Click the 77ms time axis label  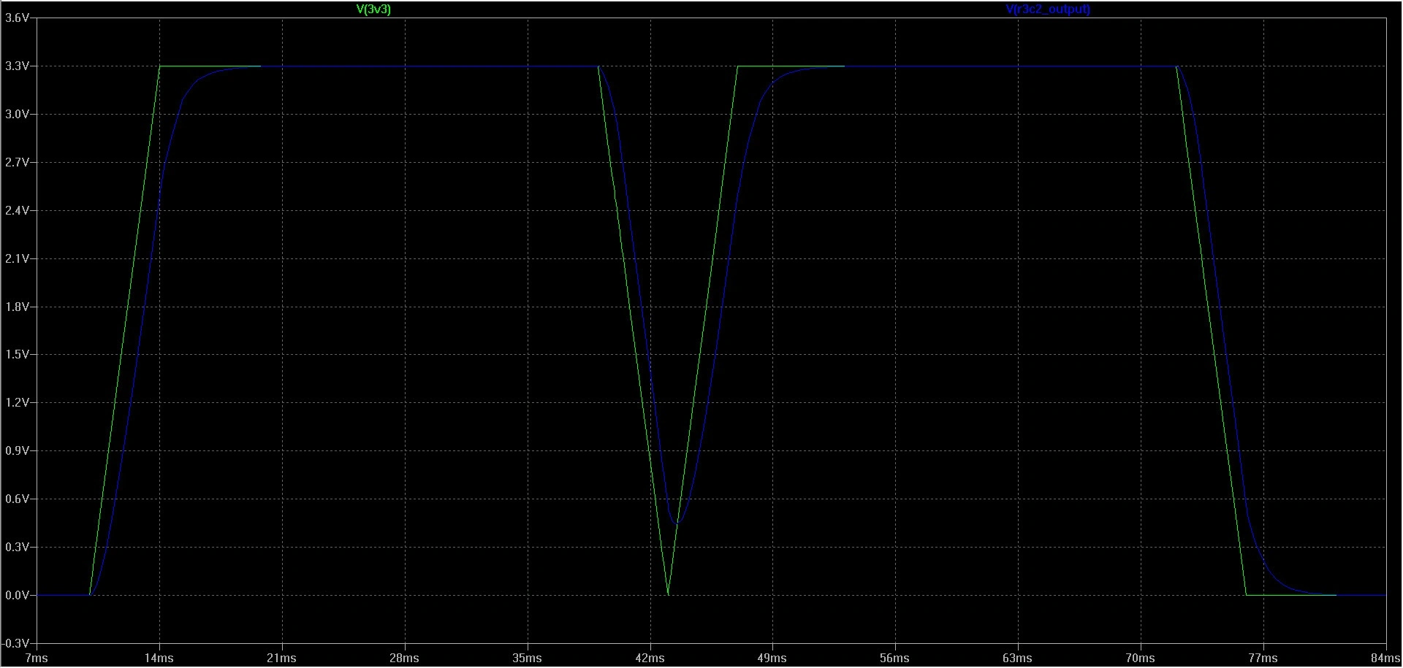pos(1263,658)
